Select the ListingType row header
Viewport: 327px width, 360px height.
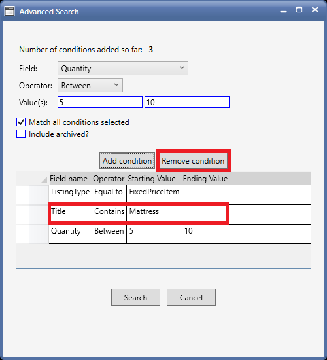pos(33,194)
